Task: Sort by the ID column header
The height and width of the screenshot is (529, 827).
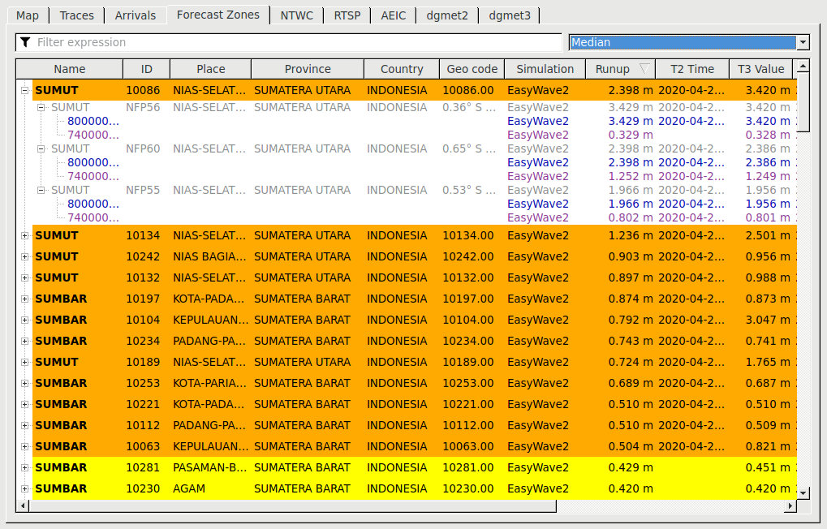Action: tap(147, 69)
